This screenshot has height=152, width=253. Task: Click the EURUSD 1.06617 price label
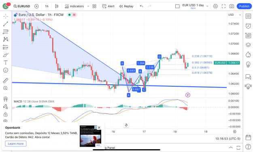[227, 62]
